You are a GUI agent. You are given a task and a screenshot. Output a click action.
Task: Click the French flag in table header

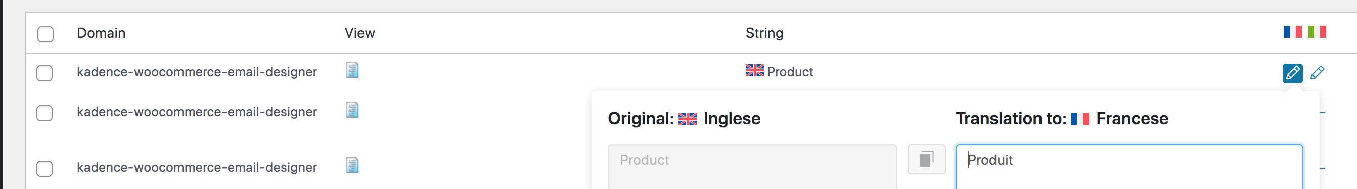click(x=1292, y=32)
